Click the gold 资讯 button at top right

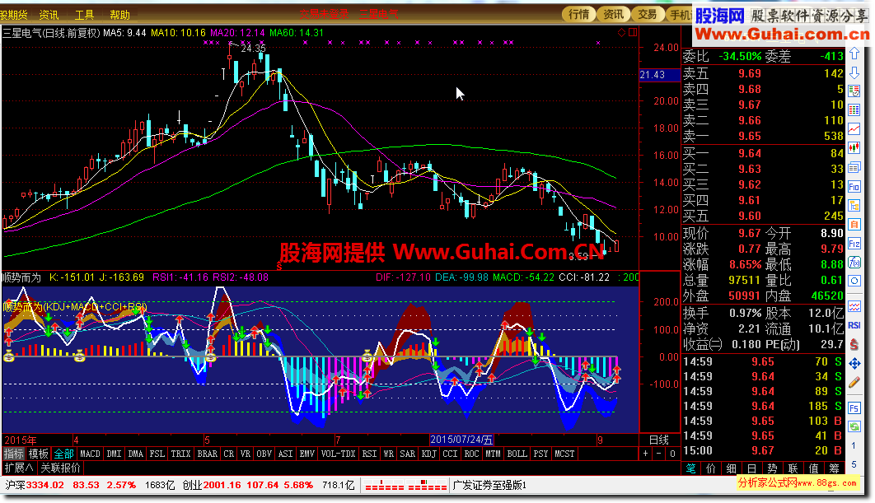point(613,15)
